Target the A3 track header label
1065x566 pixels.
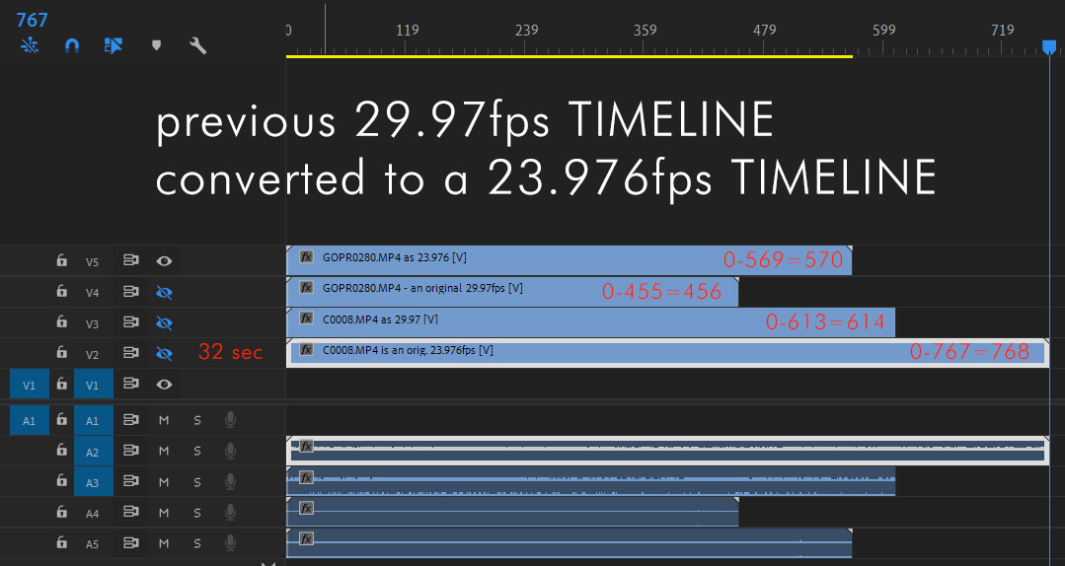click(x=93, y=482)
